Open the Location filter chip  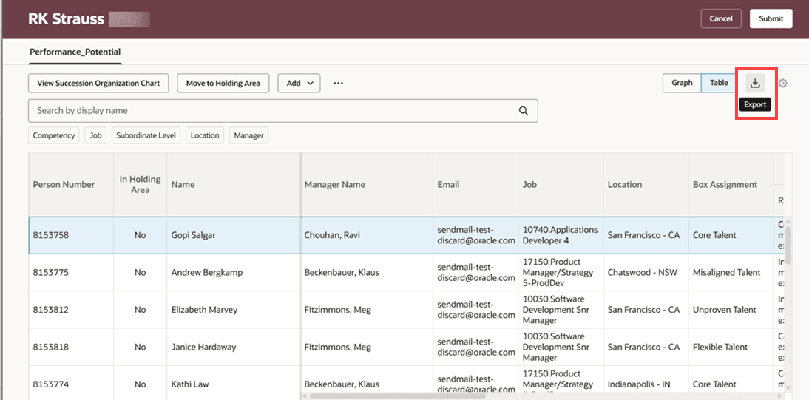click(x=205, y=135)
